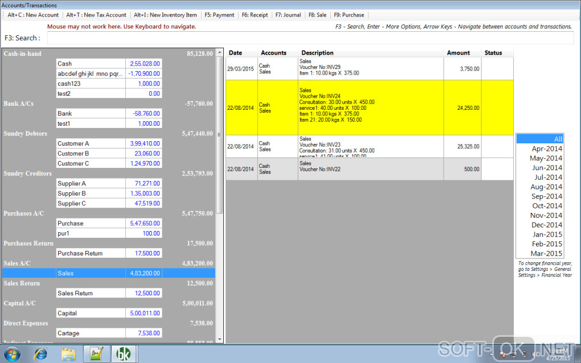Image resolution: width=581 pixels, height=363 pixels.
Task: Filter transactions by Jun-2014
Action: [x=540, y=168]
